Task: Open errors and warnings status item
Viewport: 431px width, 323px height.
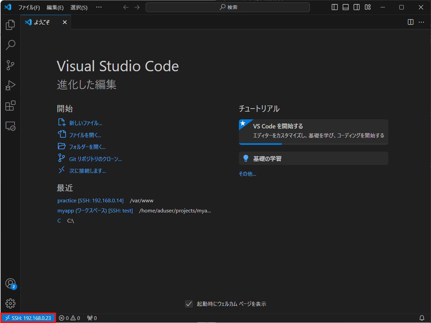Action: 69,318
